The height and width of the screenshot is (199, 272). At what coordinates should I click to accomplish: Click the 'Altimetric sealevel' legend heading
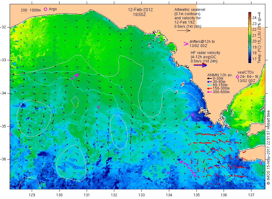point(189,10)
